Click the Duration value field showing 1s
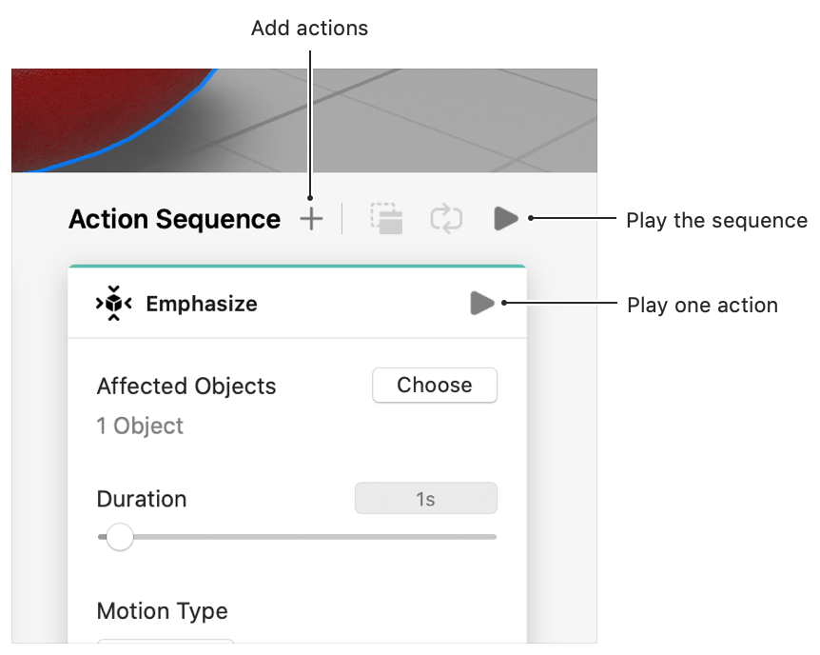820x655 pixels. point(425,499)
